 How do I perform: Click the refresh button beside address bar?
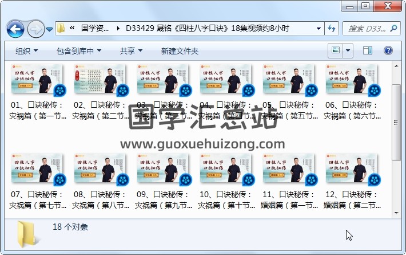(x=332, y=28)
